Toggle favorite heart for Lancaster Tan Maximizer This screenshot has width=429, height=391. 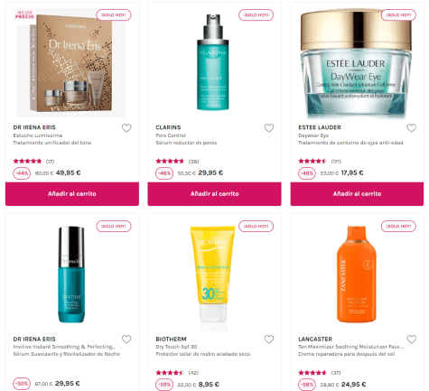[412, 340]
